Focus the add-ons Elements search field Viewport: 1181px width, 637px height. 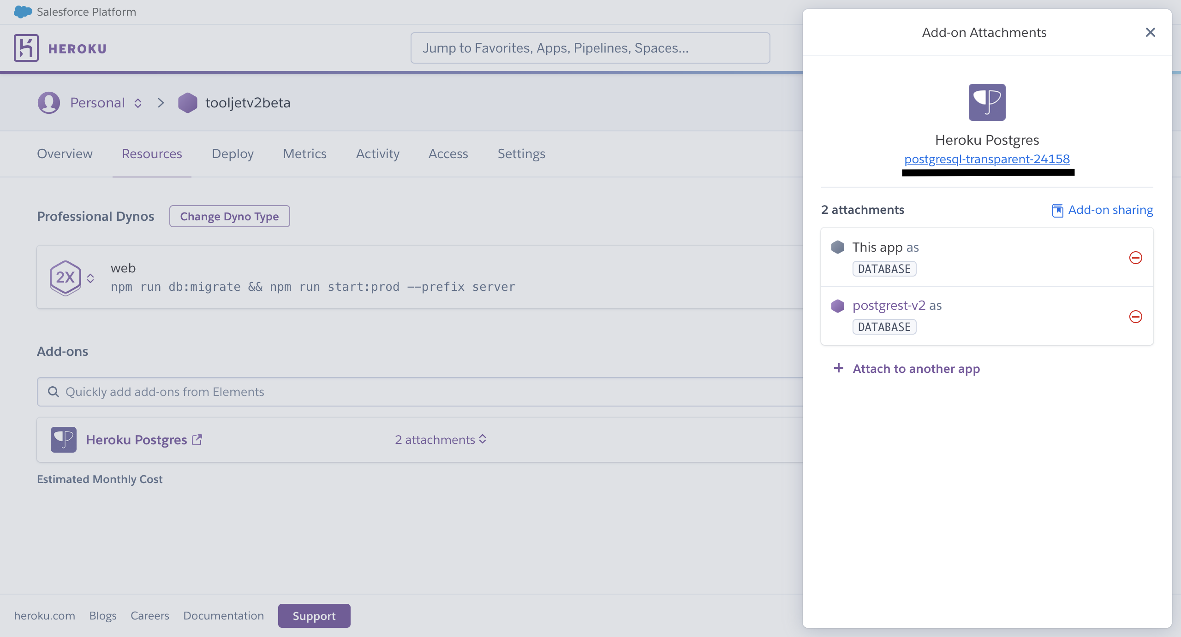click(x=415, y=392)
